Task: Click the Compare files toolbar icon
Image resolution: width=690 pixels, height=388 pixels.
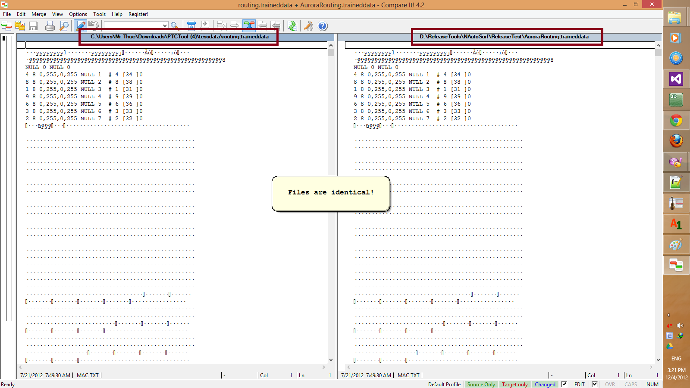Action: point(6,26)
